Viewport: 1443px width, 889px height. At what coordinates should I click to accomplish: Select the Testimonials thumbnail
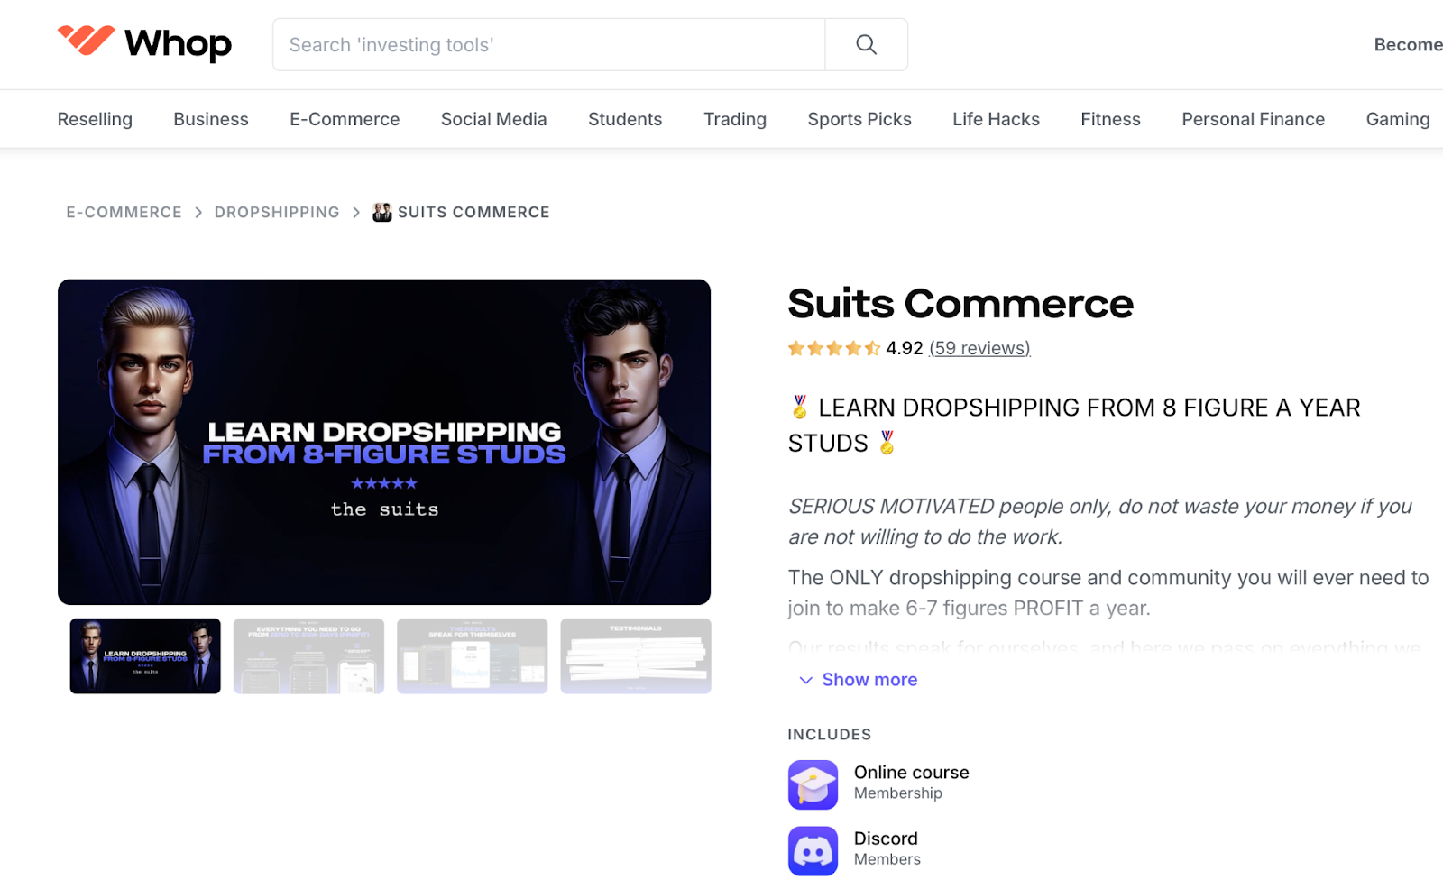pos(636,655)
